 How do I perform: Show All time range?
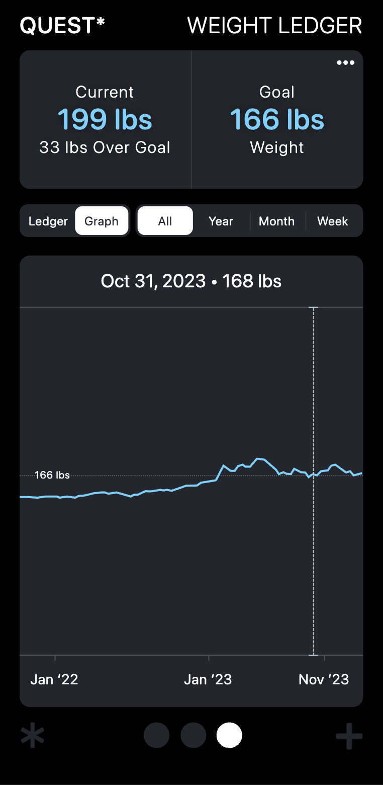[165, 221]
